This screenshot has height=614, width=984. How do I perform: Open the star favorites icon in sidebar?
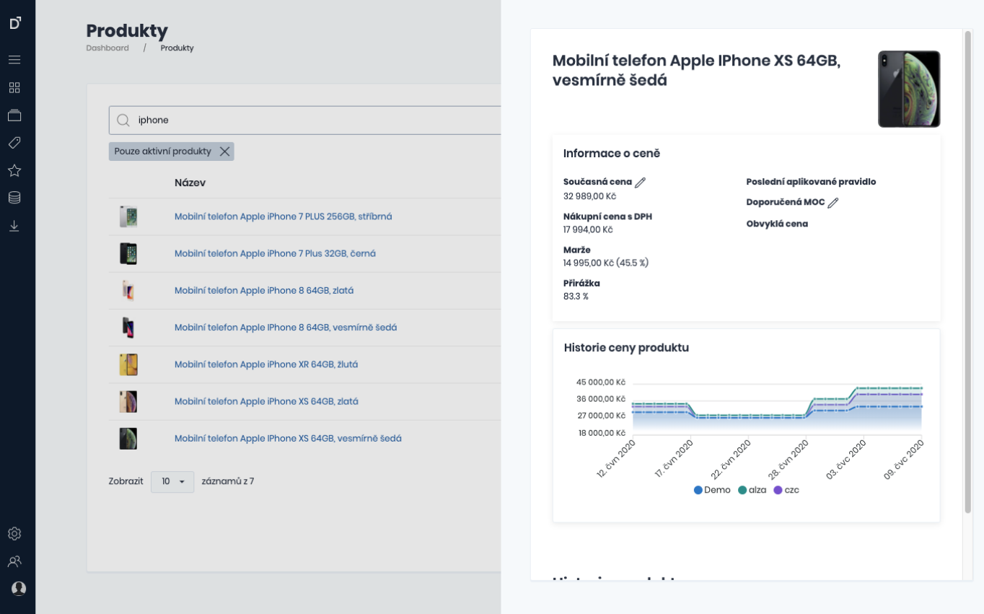point(14,170)
